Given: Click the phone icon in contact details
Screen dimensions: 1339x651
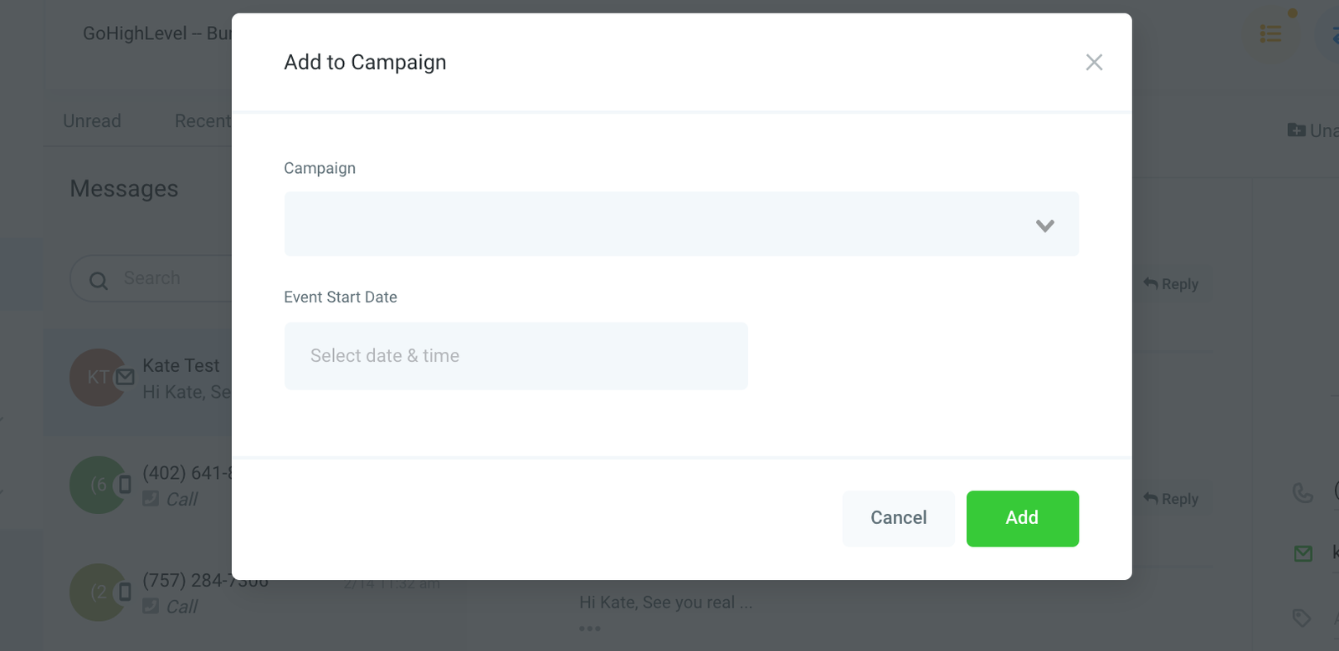Looking at the screenshot, I should pyautogui.click(x=1302, y=493).
